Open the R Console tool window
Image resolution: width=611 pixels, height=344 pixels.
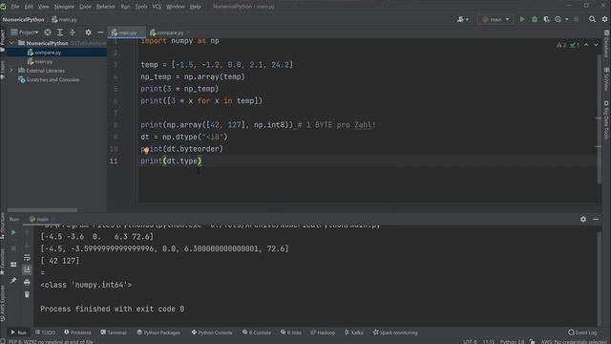pyautogui.click(x=257, y=333)
